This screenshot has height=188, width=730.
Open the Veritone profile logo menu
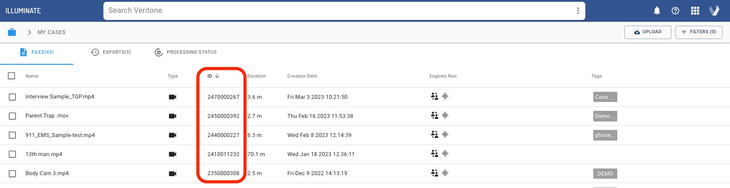coord(714,11)
